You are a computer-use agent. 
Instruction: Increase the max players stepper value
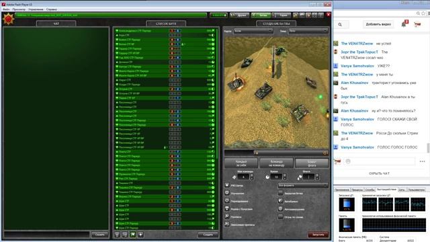252,175
